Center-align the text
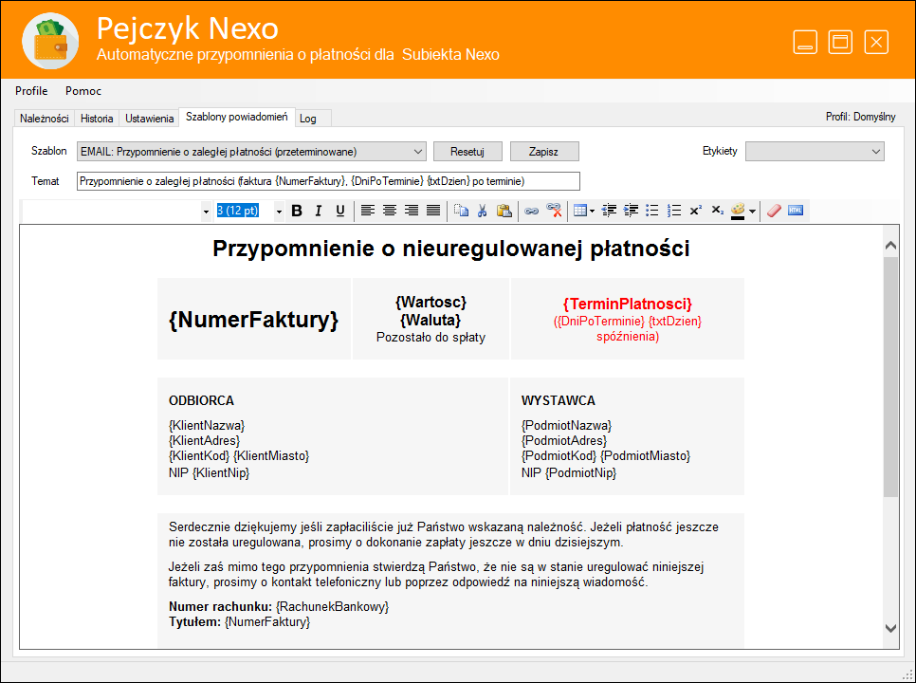Image resolution: width=916 pixels, height=683 pixels. 389,211
